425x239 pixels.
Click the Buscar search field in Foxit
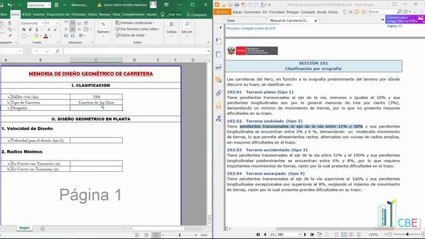(x=382, y=12)
